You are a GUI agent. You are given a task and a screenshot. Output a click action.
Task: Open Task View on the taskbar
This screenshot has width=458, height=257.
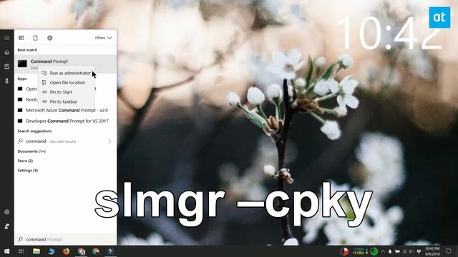pyautogui.click(x=21, y=251)
